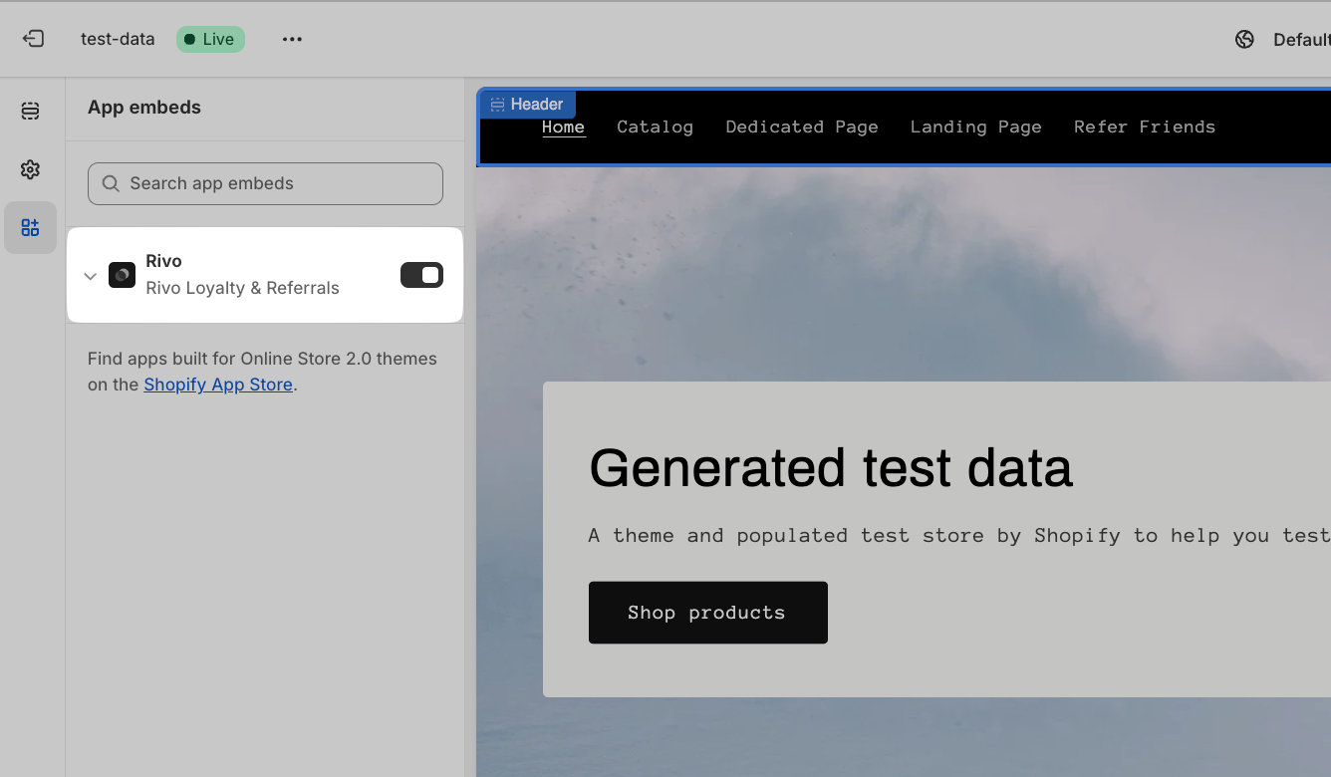Click the exit editor icon
The width and height of the screenshot is (1331, 777).
pos(34,39)
